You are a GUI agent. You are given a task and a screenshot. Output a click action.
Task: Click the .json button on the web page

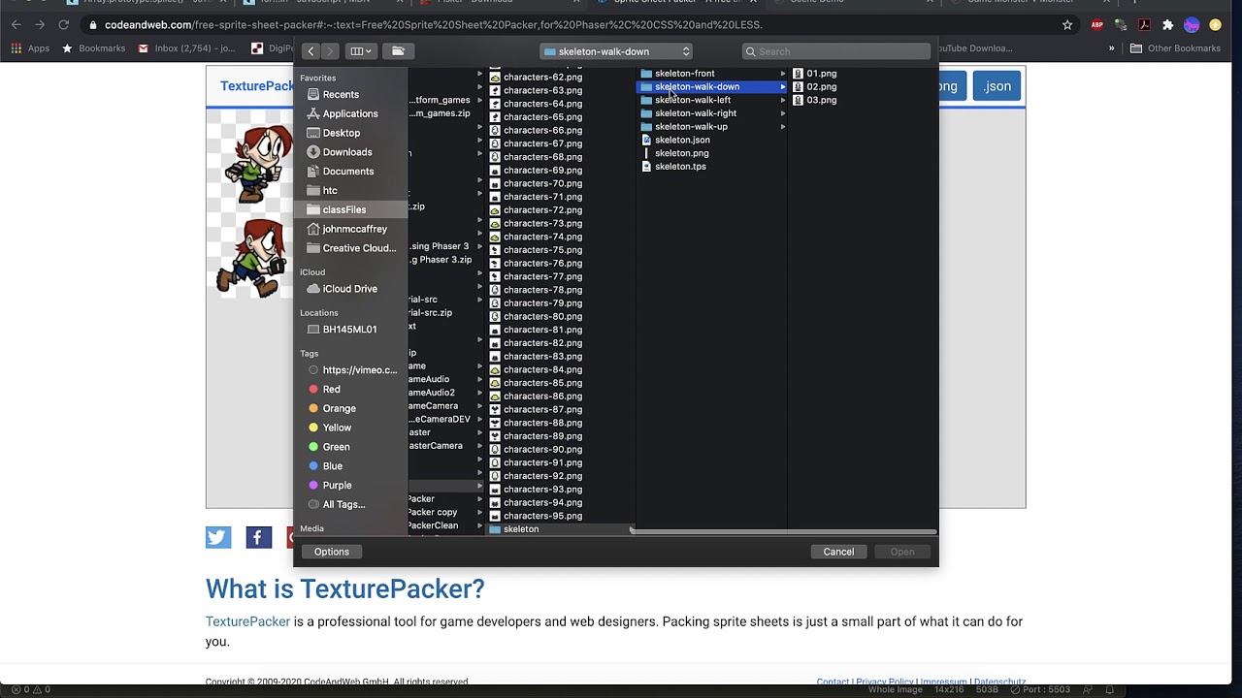coord(997,86)
